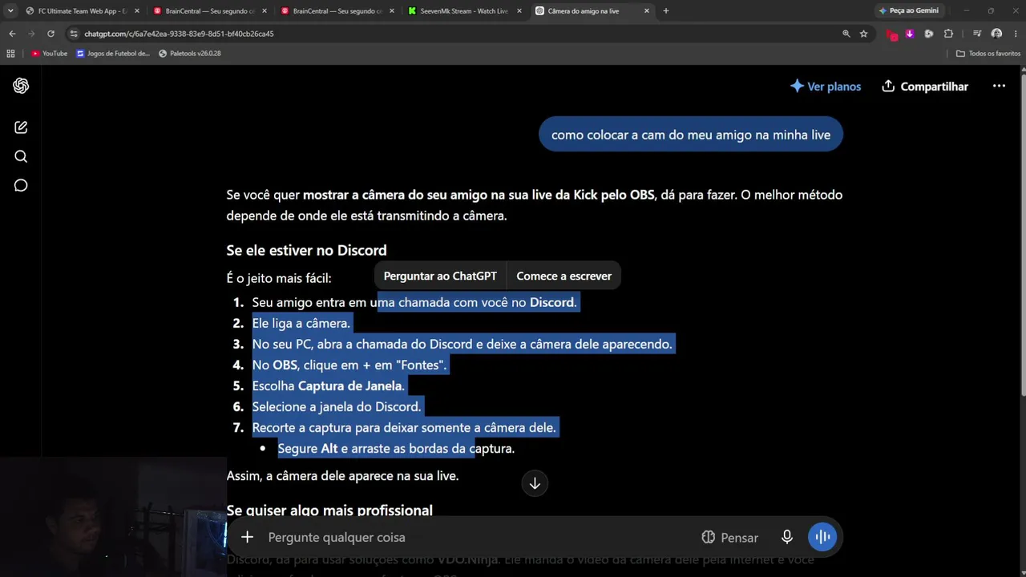Viewport: 1026px width, 577px height.
Task: Start dictation with the microphone icon
Action: (x=787, y=537)
